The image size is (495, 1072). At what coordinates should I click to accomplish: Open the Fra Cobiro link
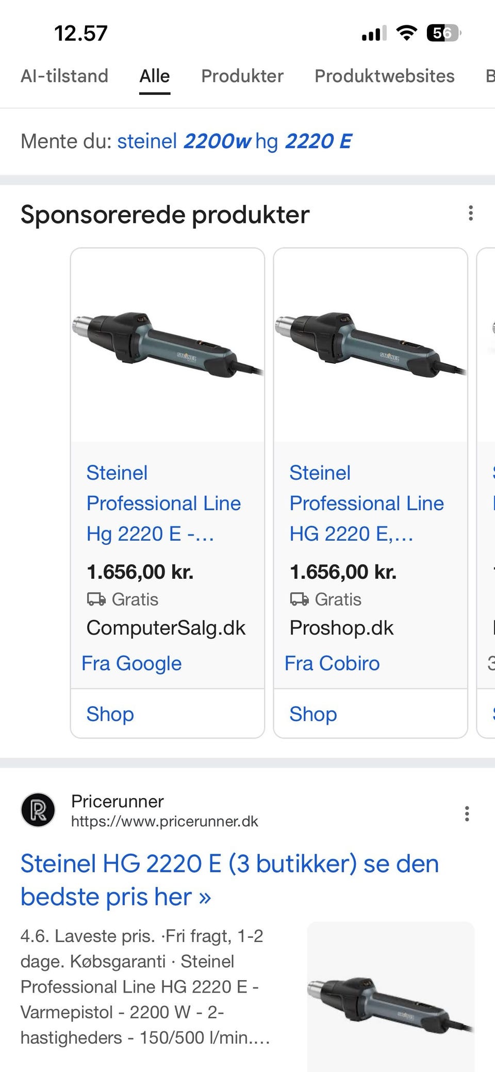tap(332, 663)
